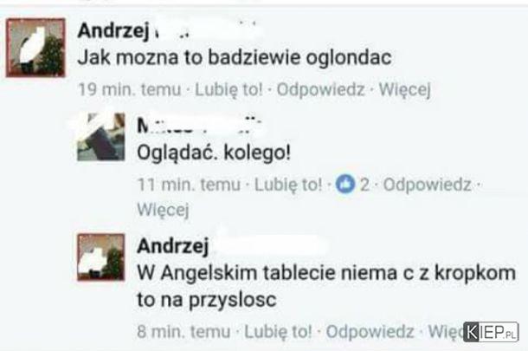This screenshot has height=351, width=528.
Task: Click the "19 min. temu" timestamp
Action: tap(130, 89)
